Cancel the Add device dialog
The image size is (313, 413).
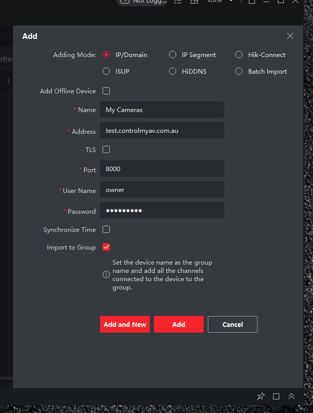[x=233, y=324]
